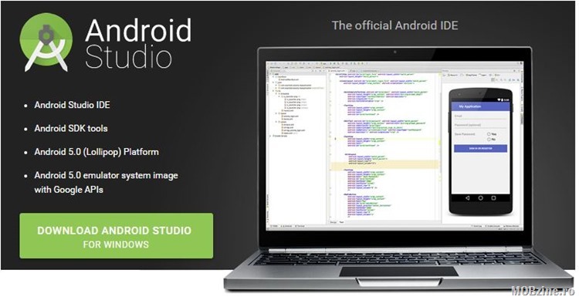This screenshot has height=300, width=579.
Task: Click 'The official Android IDE' heading
Action: click(x=394, y=25)
